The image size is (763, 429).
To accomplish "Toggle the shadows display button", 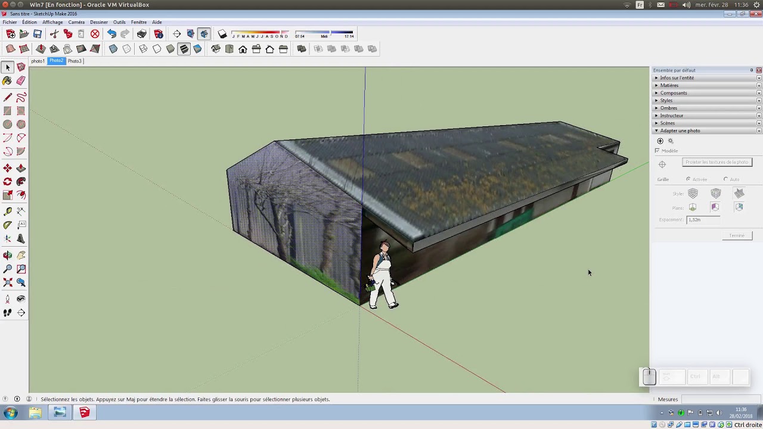I will pos(222,35).
